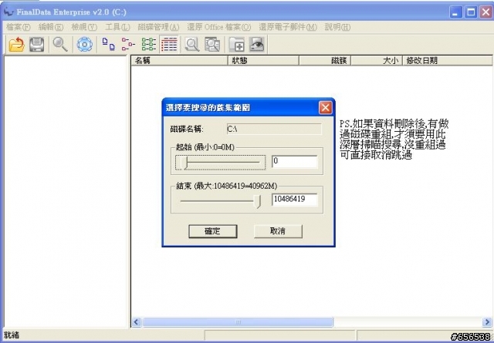Click the horizontal scrollbar left arrow
494x343 pixels.
(x=136, y=322)
